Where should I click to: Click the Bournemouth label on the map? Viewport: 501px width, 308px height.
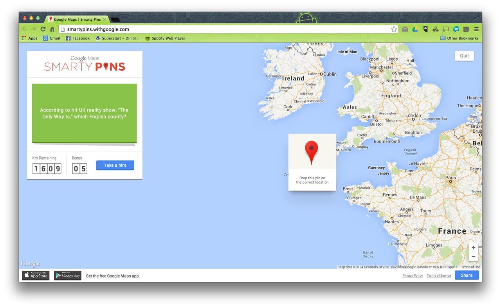pyautogui.click(x=387, y=141)
